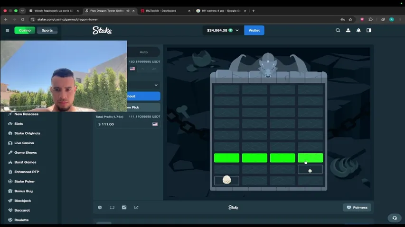The image size is (405, 227).
Task: Click the Baccarat sidebar icon
Action: coord(10,210)
